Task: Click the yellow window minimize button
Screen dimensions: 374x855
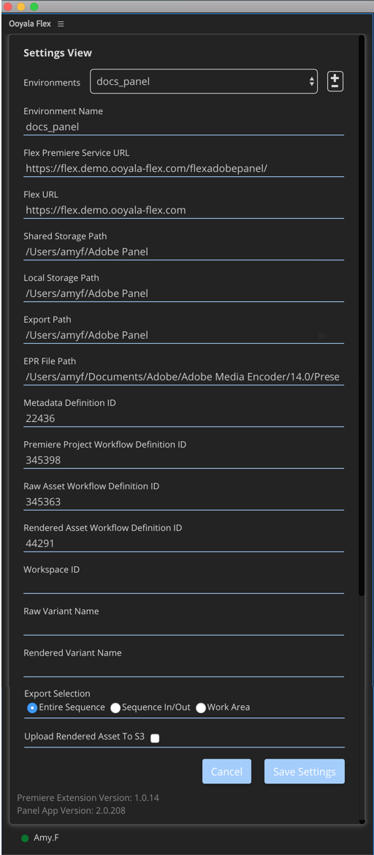Action: (x=20, y=7)
